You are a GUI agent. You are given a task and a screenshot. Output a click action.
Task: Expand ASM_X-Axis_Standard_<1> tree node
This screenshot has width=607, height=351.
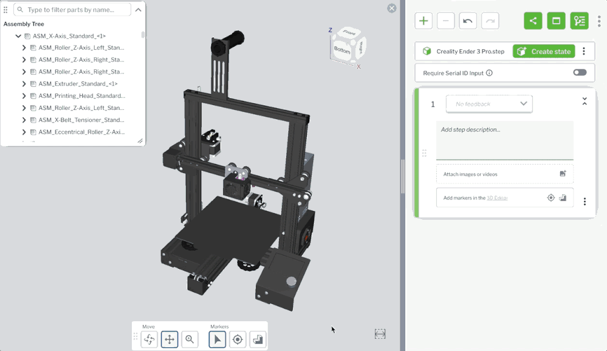(18, 36)
